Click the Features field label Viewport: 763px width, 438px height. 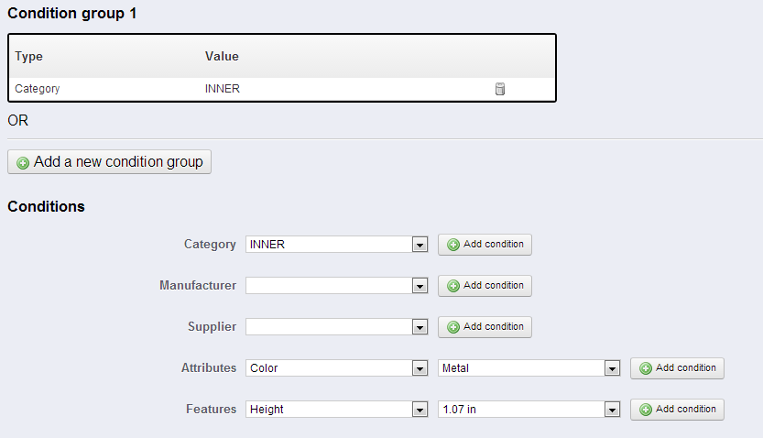(212, 410)
